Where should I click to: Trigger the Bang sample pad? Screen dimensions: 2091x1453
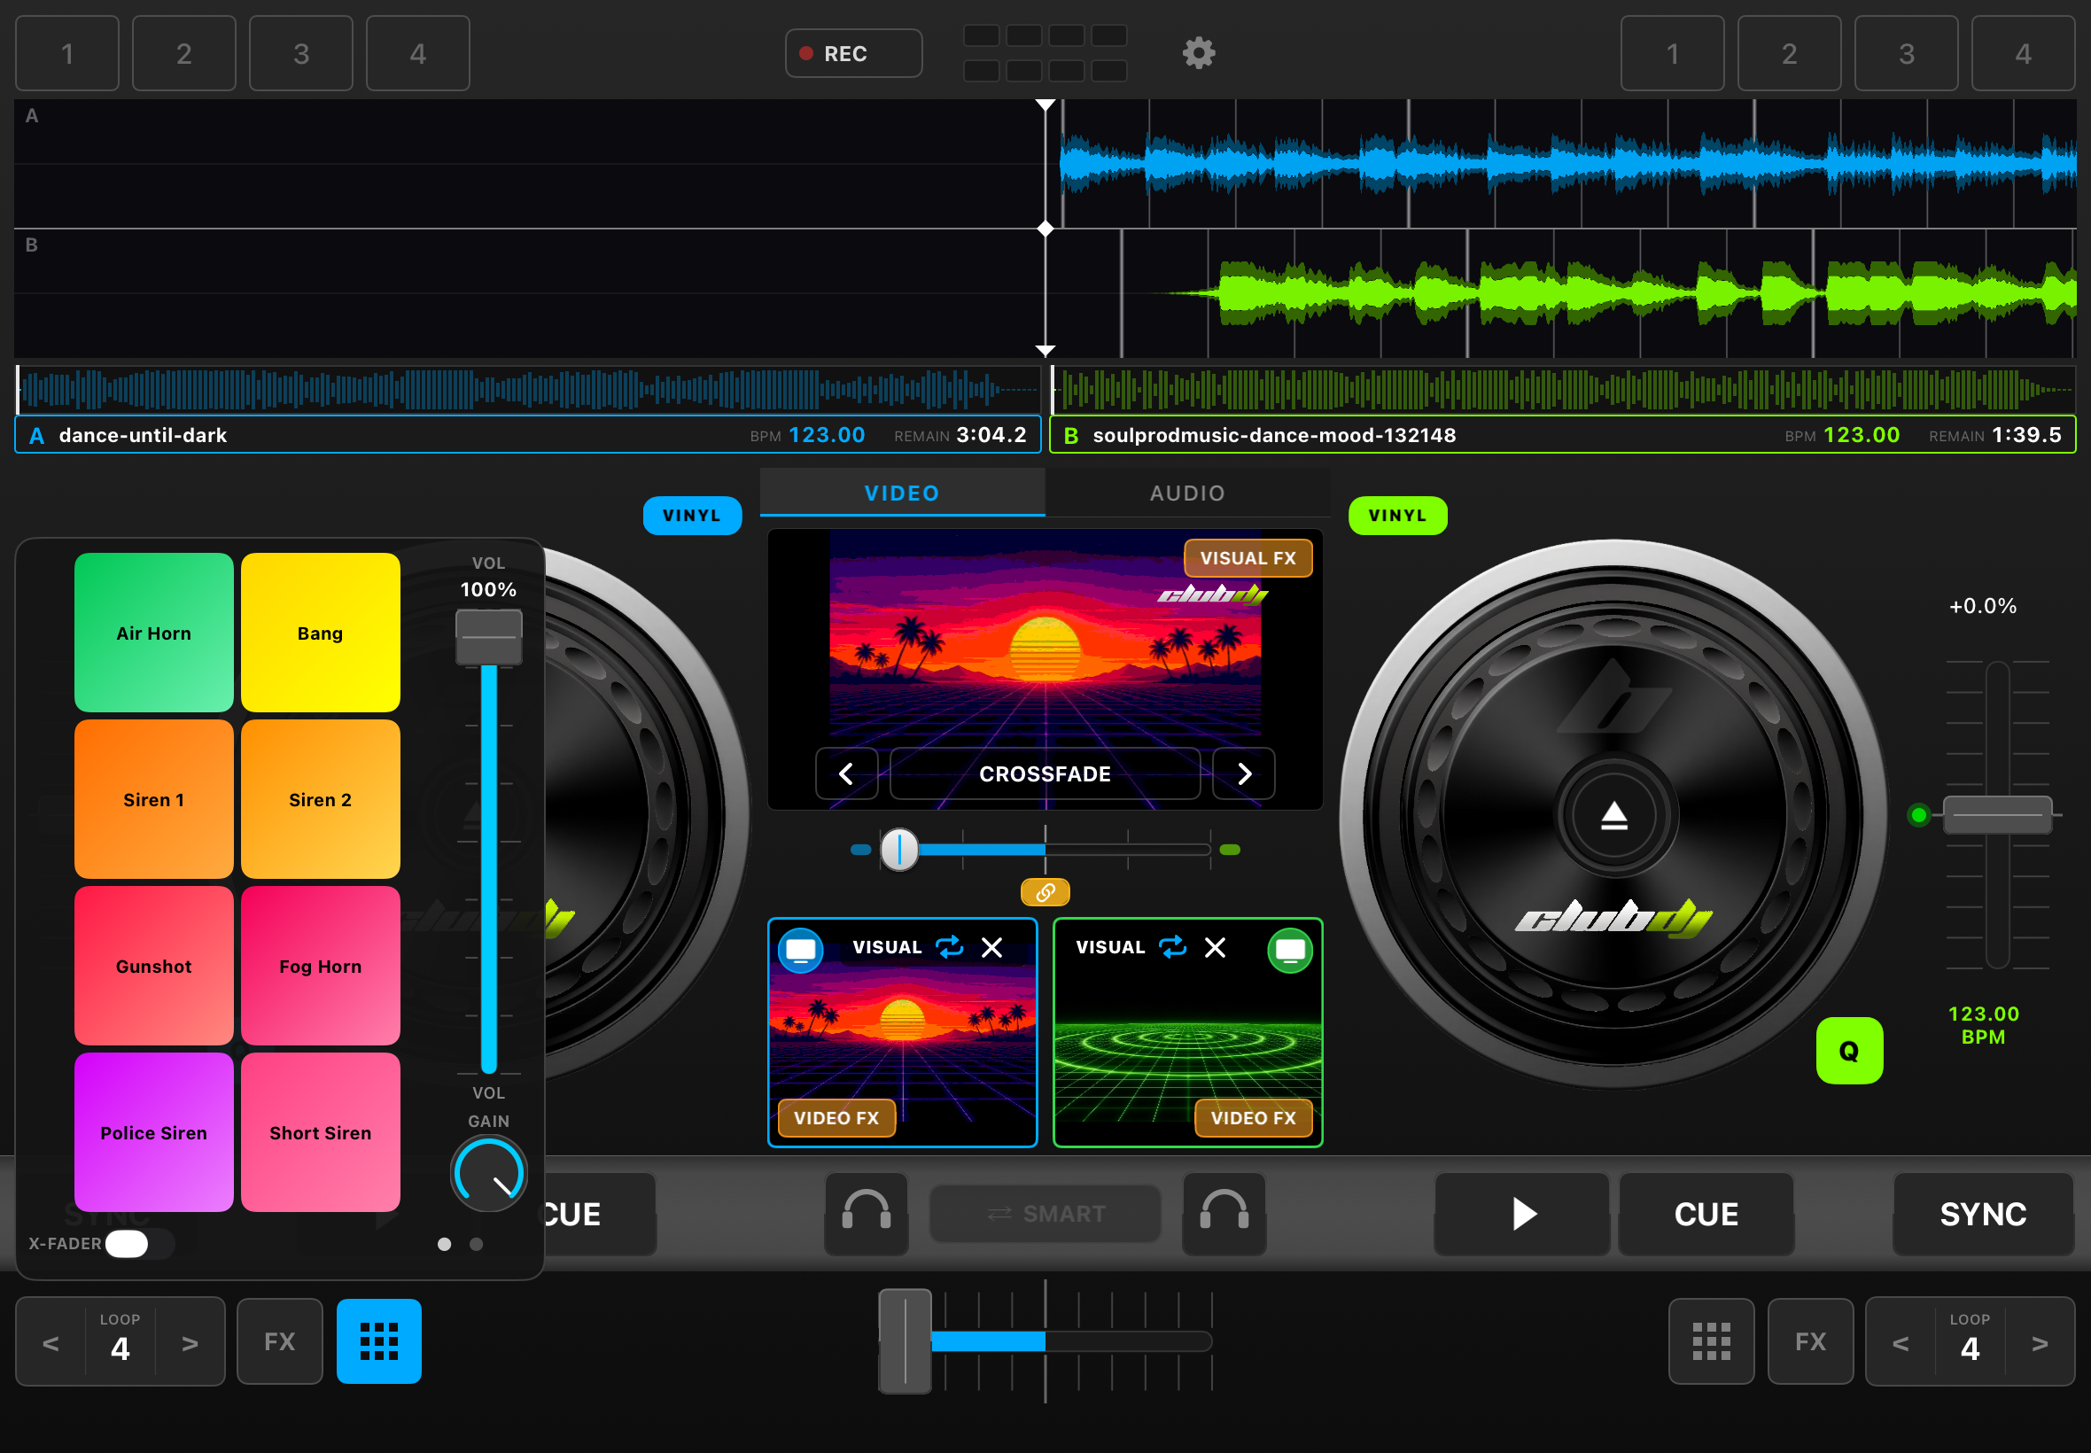pos(321,633)
